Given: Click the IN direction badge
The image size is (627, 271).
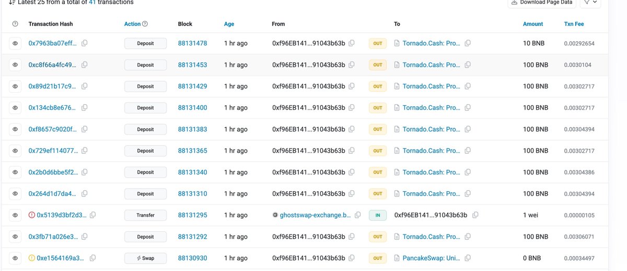Looking at the screenshot, I should click(x=378, y=215).
